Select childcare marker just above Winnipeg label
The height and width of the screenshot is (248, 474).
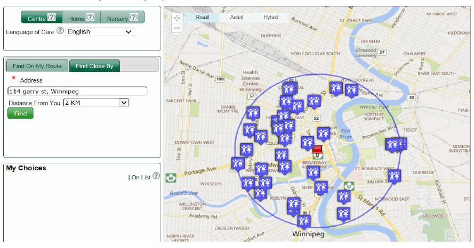pyautogui.click(x=303, y=221)
